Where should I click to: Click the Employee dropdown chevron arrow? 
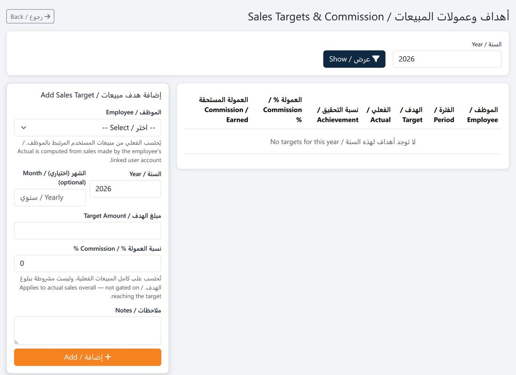(24, 127)
